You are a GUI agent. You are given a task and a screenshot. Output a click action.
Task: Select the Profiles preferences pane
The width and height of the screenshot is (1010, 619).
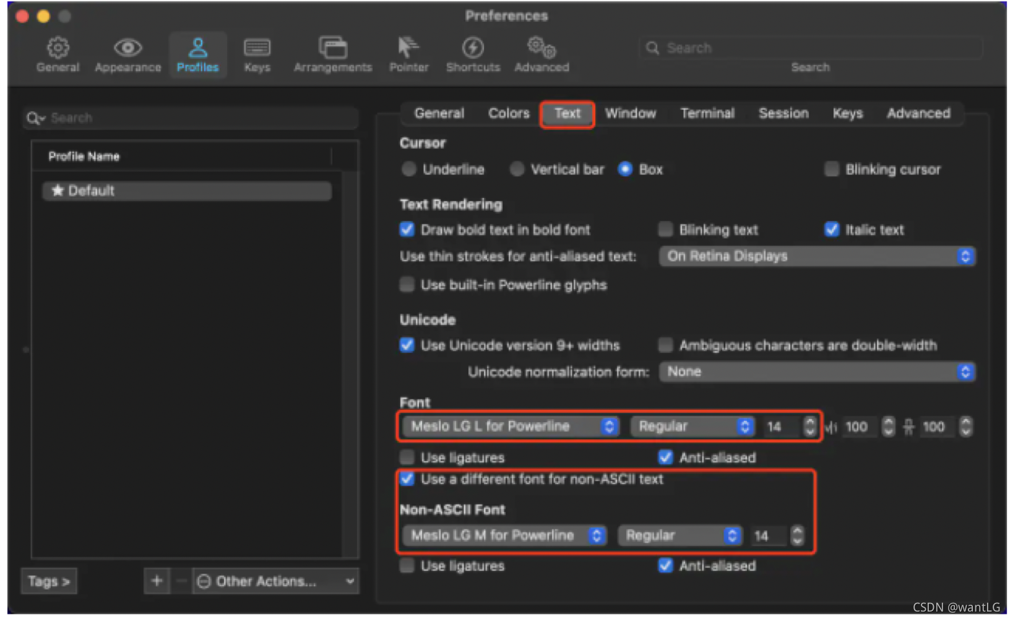[197, 54]
